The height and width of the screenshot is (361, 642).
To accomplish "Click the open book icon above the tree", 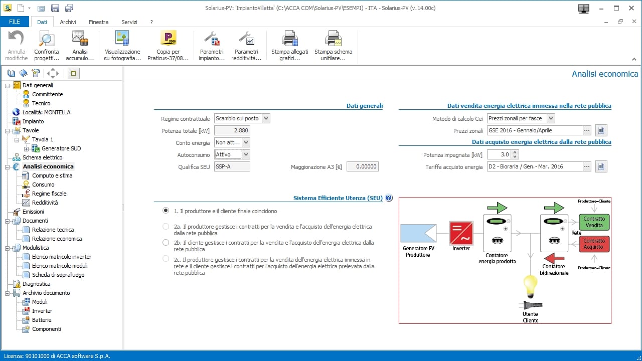I will pyautogui.click(x=12, y=73).
